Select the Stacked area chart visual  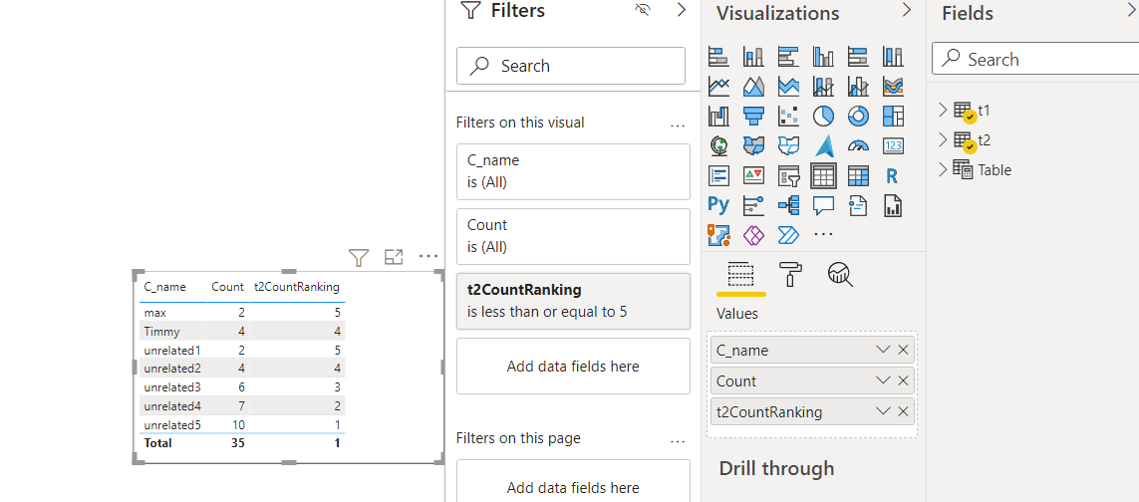pyautogui.click(x=788, y=87)
